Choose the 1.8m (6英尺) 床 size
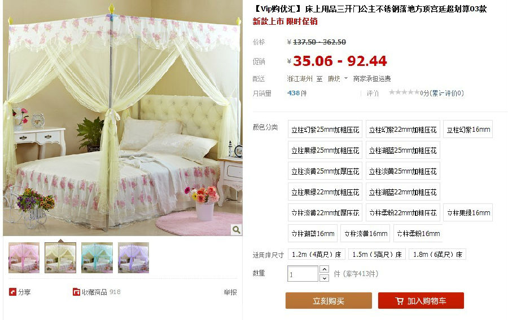Screen dimensions: 508x320 (437, 255)
